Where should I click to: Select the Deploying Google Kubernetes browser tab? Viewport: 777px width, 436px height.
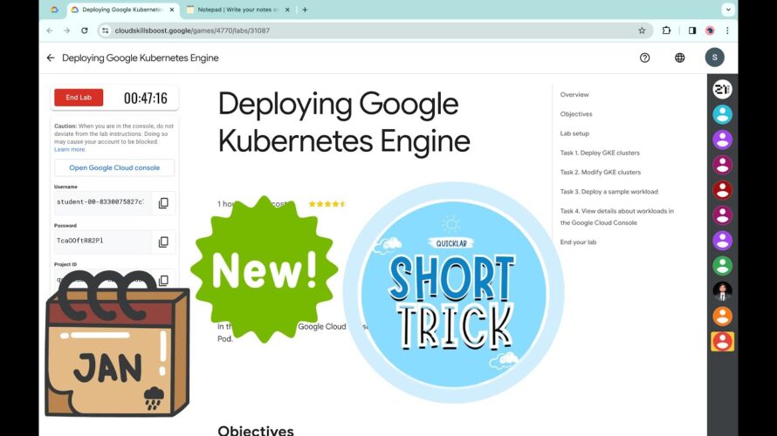(122, 10)
